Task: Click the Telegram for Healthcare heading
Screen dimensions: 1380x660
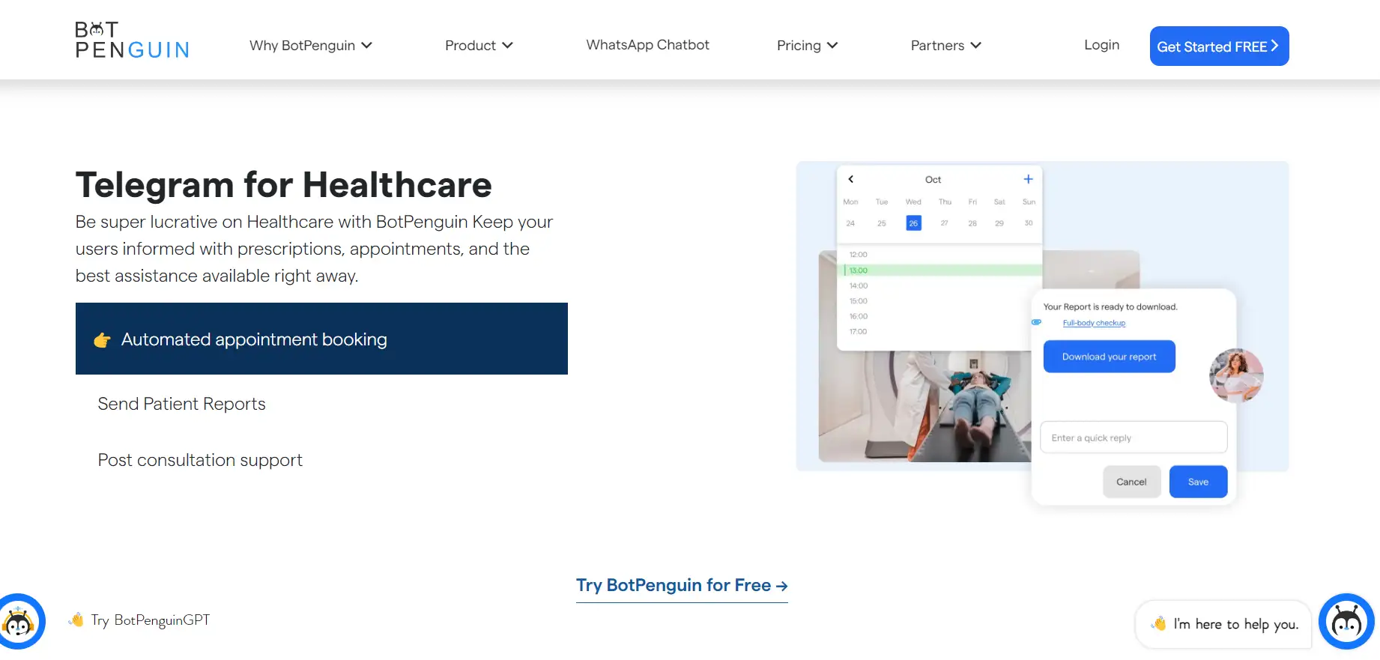Action: click(284, 185)
